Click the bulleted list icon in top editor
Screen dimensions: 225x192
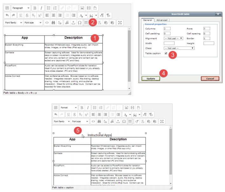pos(49,8)
